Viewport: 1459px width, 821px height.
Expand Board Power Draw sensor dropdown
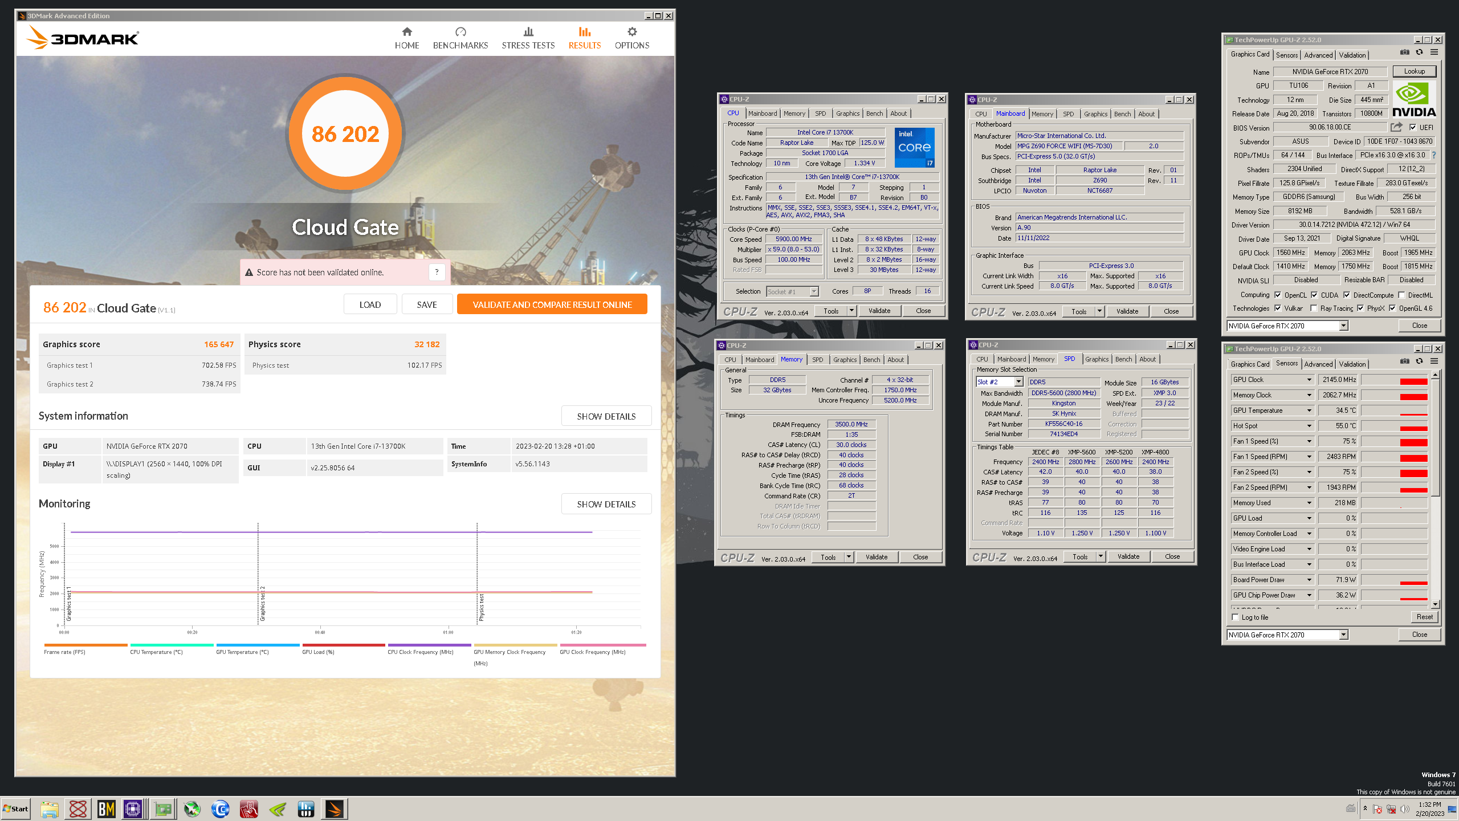pyautogui.click(x=1309, y=579)
